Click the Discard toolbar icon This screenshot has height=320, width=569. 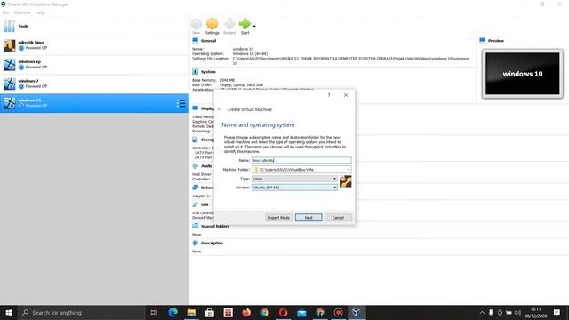[229, 26]
